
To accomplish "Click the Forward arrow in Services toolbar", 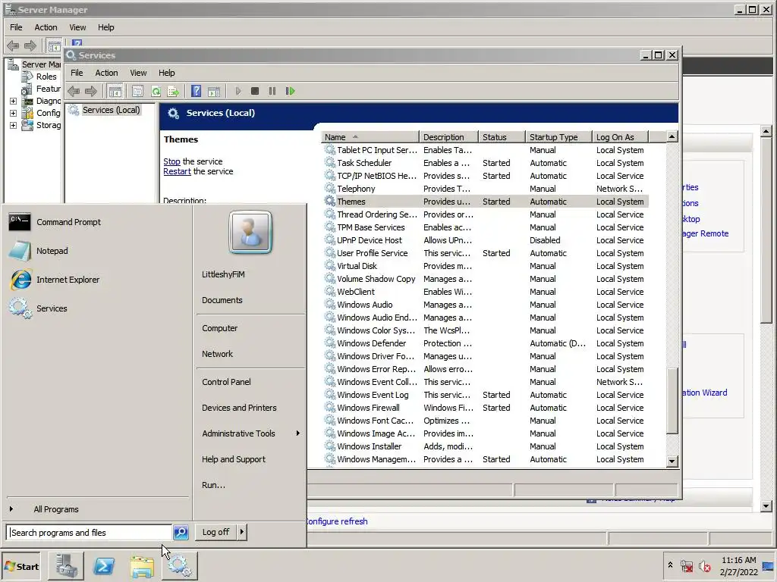I will pos(91,91).
